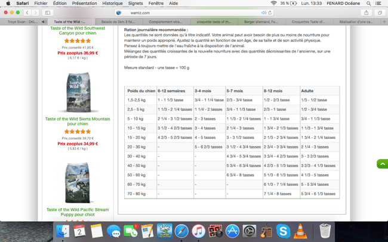Open GarageBand from the Dock
388x242 pixels.
coord(266,231)
